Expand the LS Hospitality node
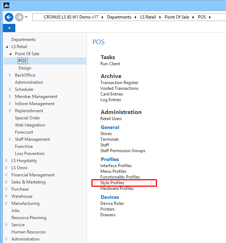226x243 pixels. 6,161
